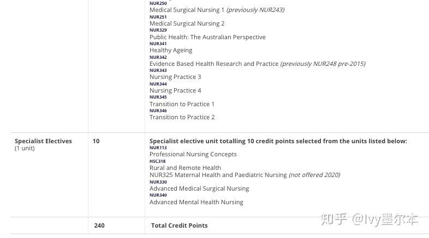This screenshot has height=238, width=429.
Task: Click the NUR343 unit code
Action: [158, 70]
